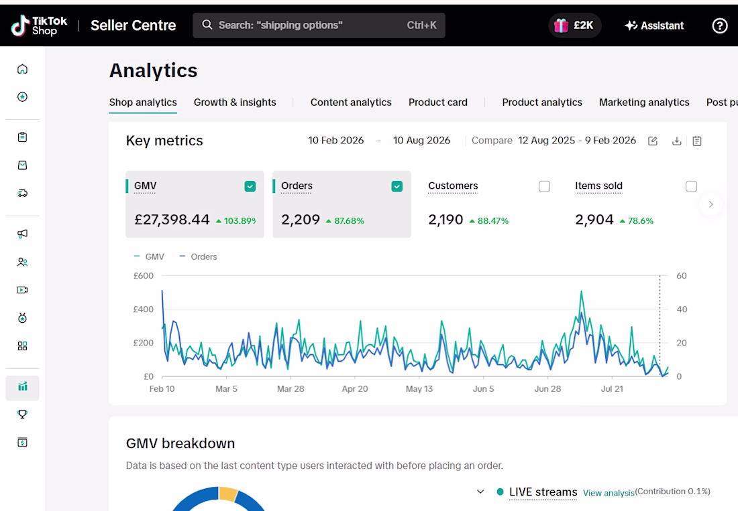
Task: Open the Shipping truck sidebar icon
Action: [x=22, y=193]
